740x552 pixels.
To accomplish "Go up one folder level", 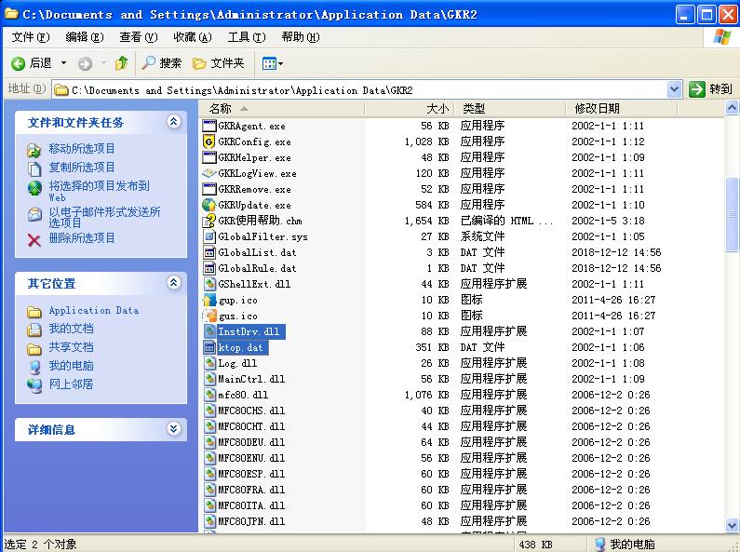I will tap(121, 62).
